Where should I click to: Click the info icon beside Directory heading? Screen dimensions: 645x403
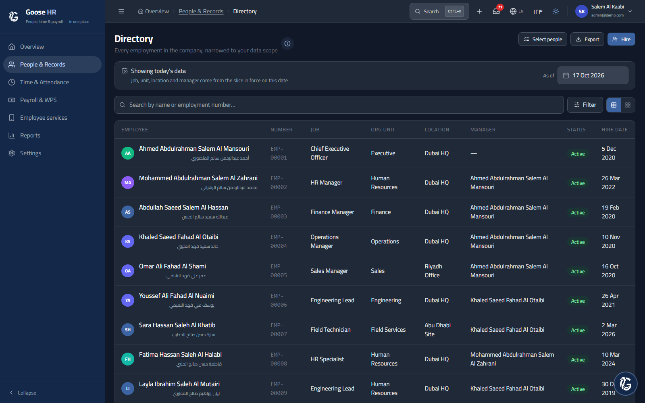click(x=287, y=44)
